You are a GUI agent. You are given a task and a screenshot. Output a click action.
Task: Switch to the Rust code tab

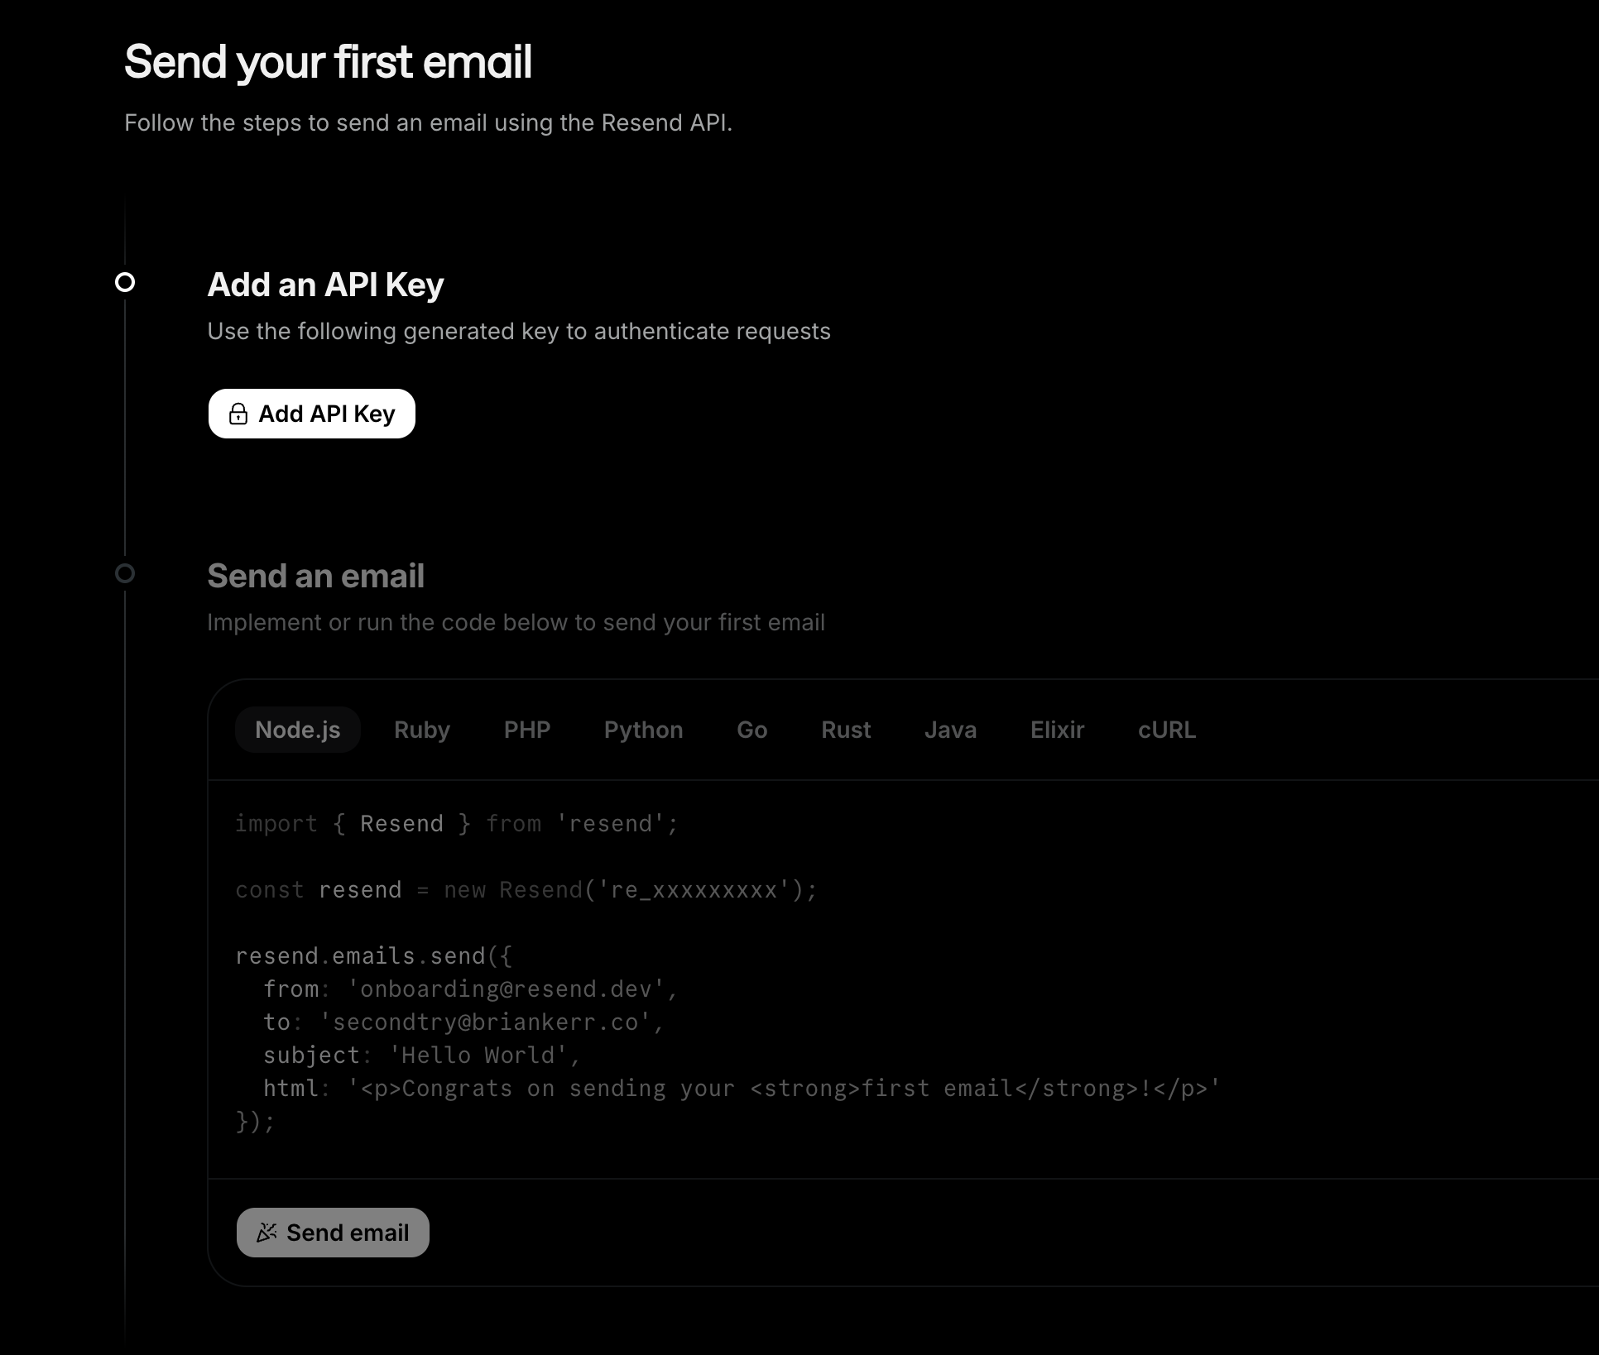[846, 730]
